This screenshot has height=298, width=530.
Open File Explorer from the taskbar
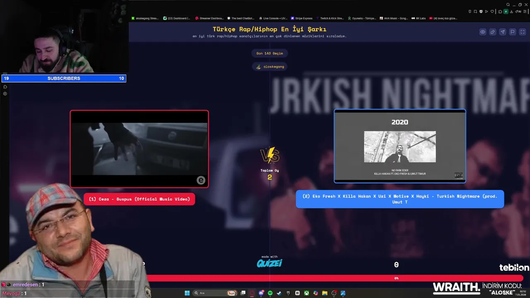pyautogui.click(x=325, y=293)
